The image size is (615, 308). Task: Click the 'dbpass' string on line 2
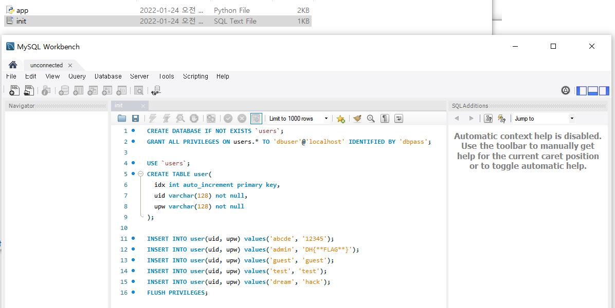click(413, 142)
